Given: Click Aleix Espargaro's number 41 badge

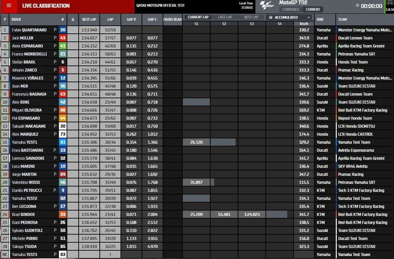Looking at the screenshot, I should click(x=63, y=46).
